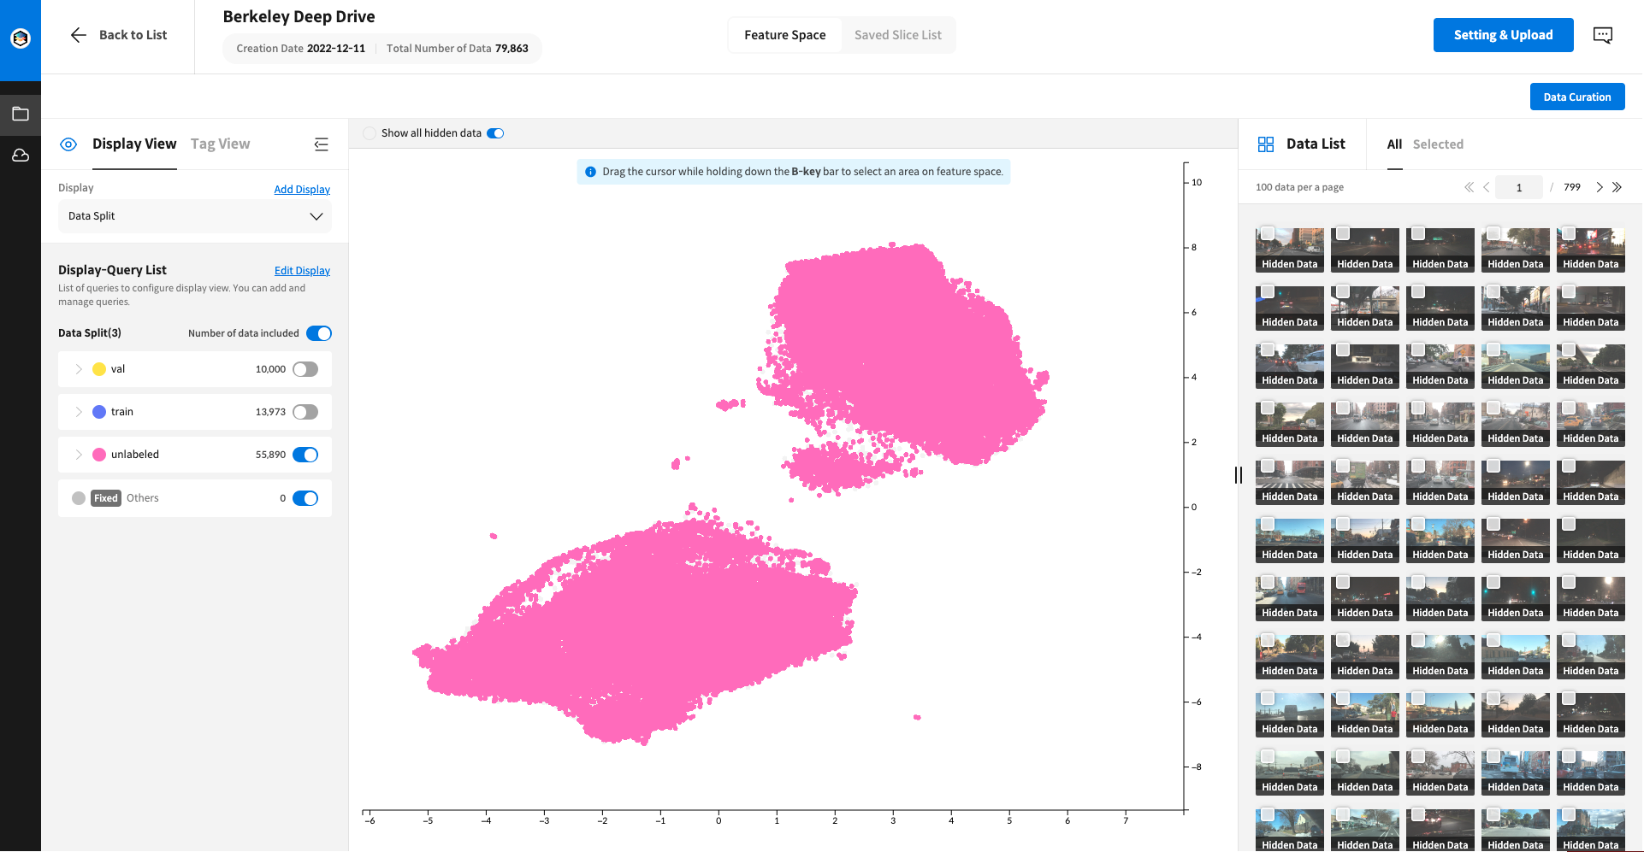Click the Total Number of Data 79,863 text
Screen dimensions: 1644x852
click(458, 49)
